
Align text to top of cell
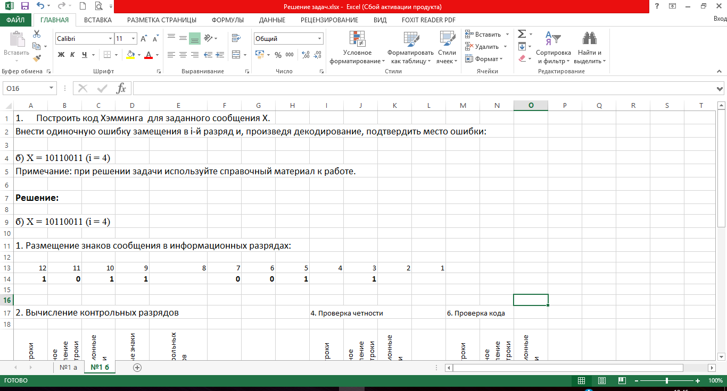(171, 38)
